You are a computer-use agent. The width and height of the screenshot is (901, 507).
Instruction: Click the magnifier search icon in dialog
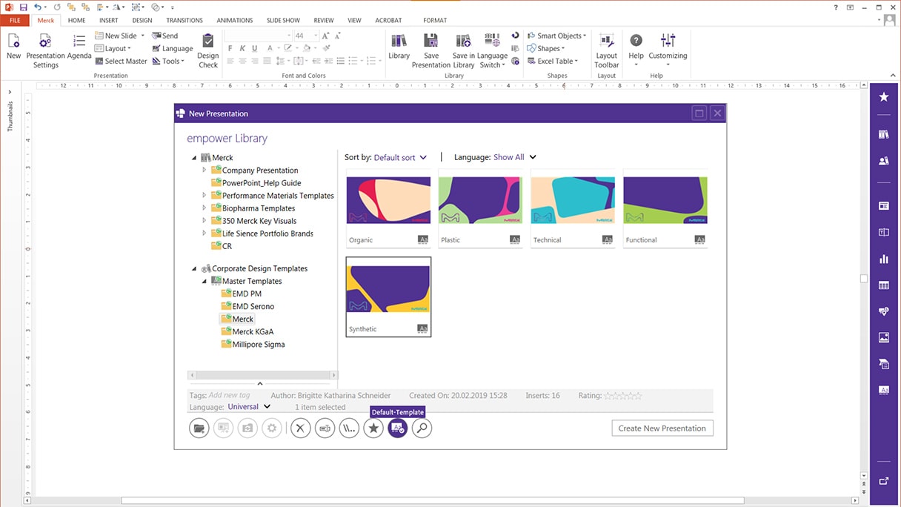pos(422,428)
